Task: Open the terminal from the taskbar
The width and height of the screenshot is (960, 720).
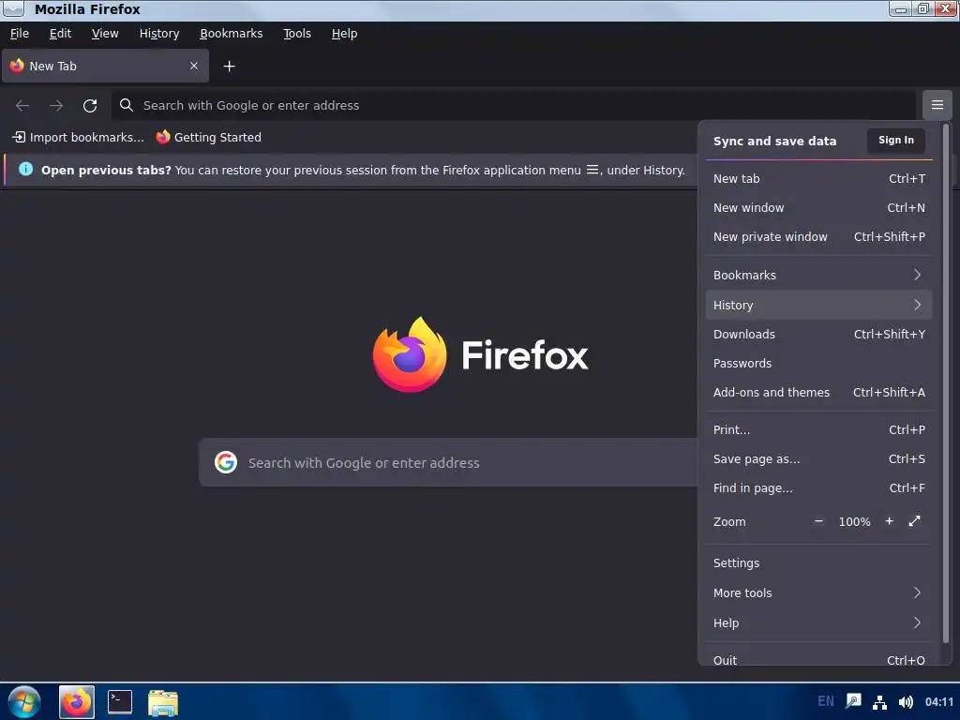Action: coord(120,701)
